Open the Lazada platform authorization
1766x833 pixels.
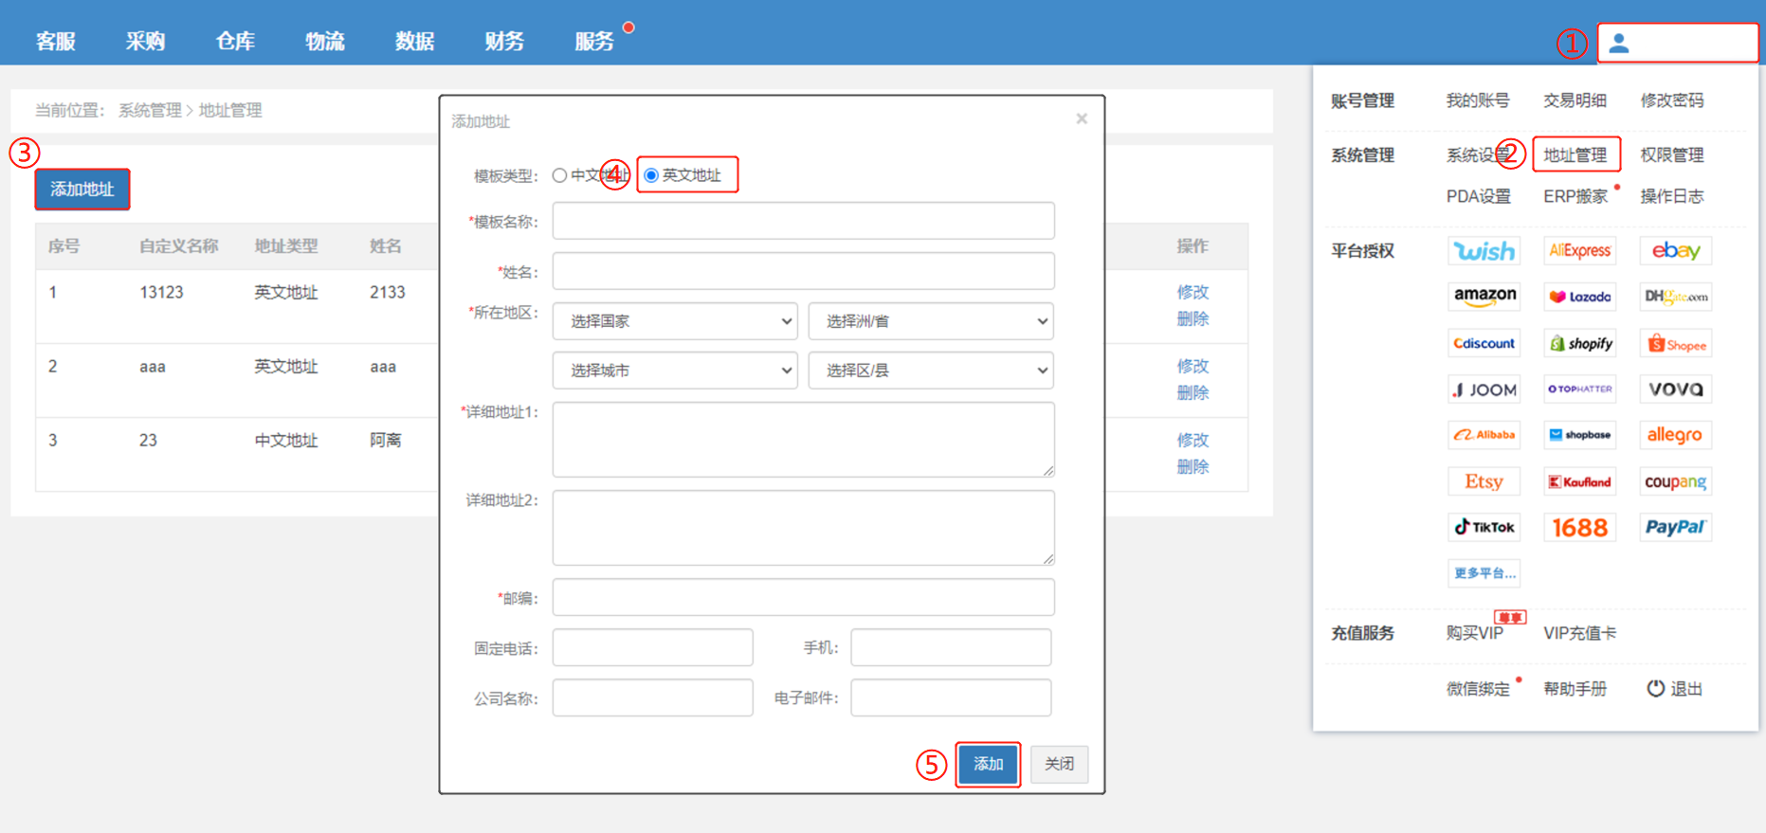(1580, 297)
